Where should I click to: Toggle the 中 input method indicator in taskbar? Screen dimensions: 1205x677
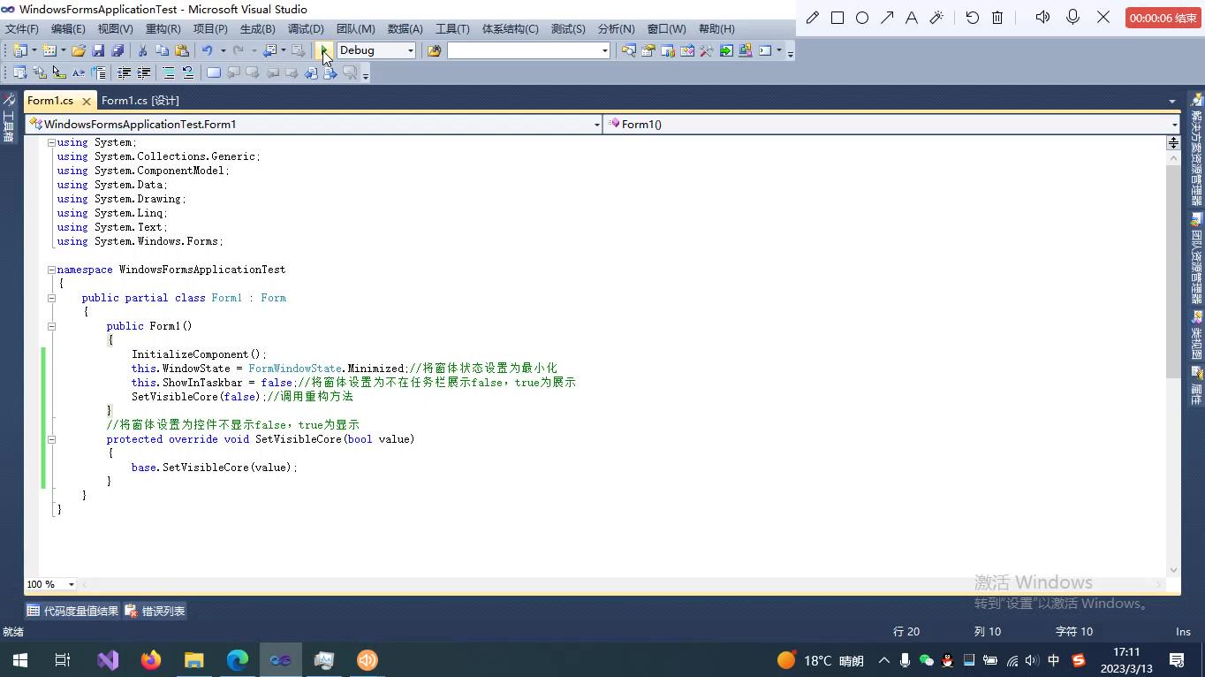(x=1055, y=659)
